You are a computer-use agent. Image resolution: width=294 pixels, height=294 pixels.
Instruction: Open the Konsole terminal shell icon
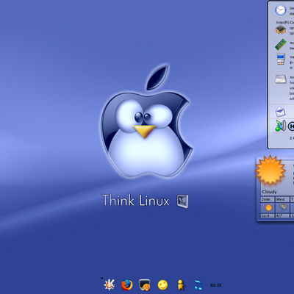click(x=145, y=285)
